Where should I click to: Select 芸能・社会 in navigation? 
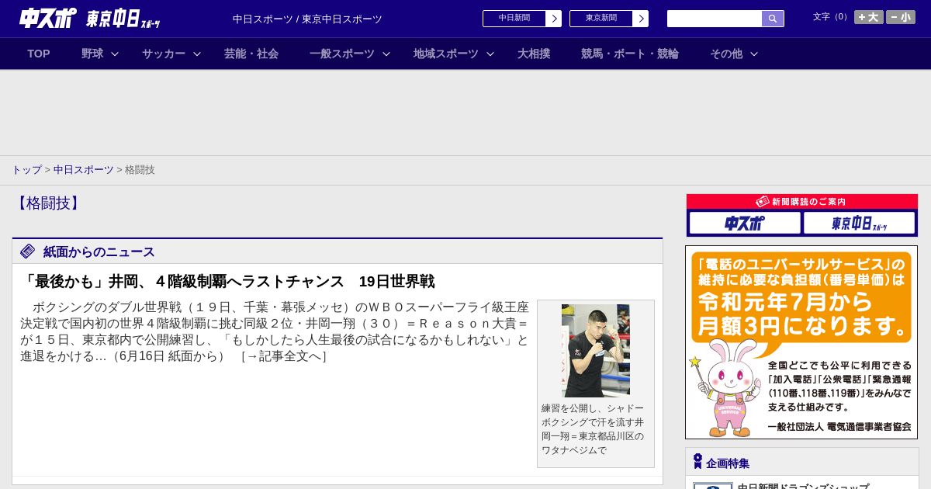pos(251,54)
